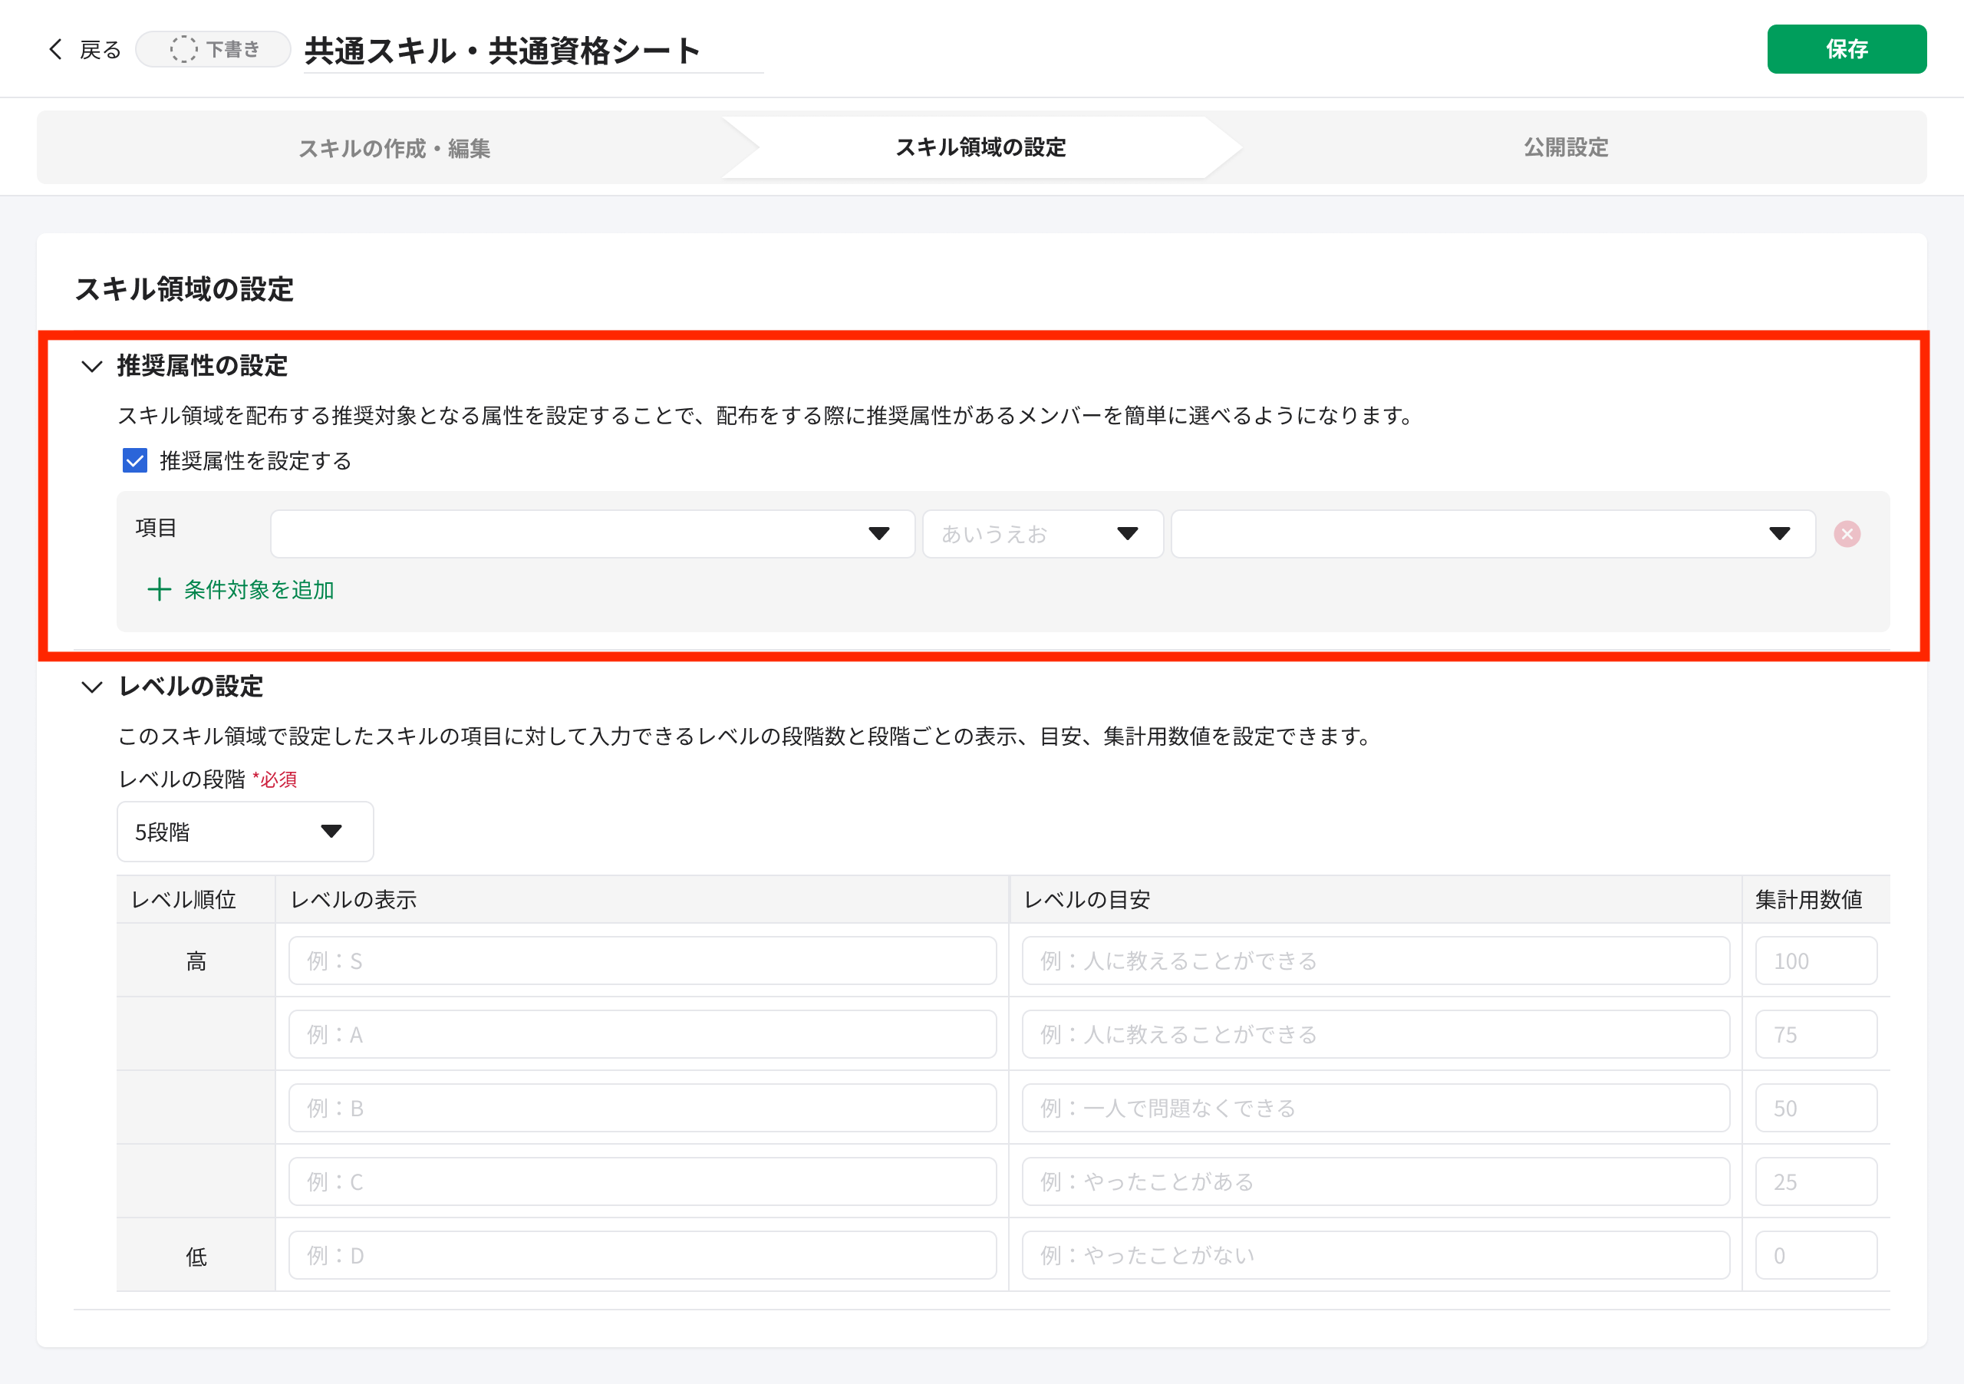Click the 100 aggregate value field
The width and height of the screenshot is (1964, 1384).
pos(1816,961)
